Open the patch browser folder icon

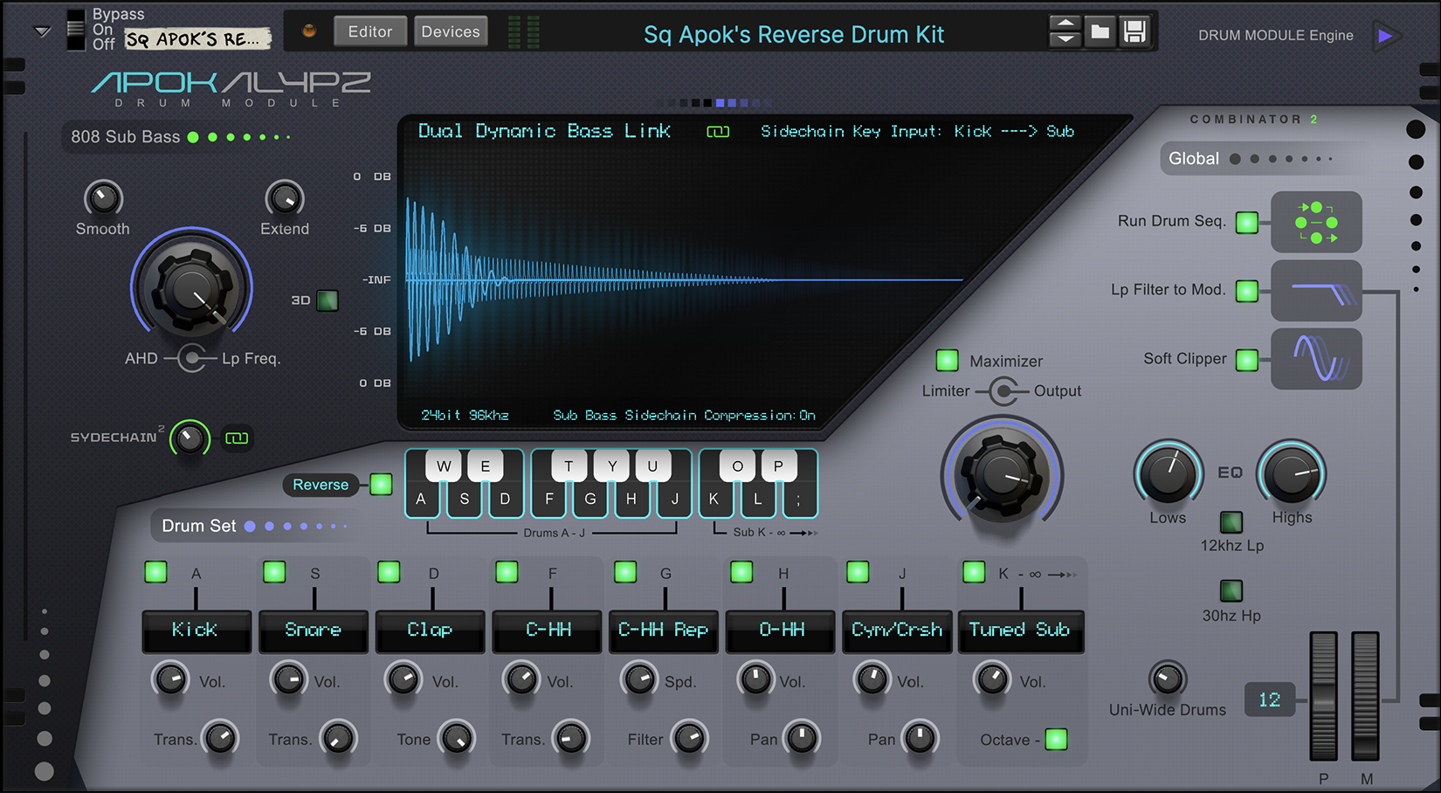point(1100,31)
